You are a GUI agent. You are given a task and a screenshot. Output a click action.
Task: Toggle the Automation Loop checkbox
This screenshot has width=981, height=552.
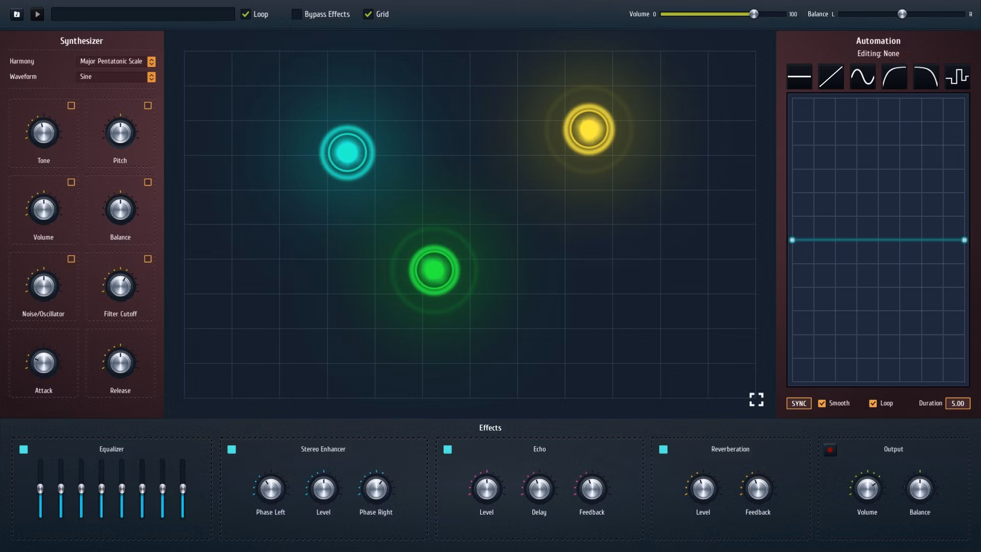tap(873, 403)
